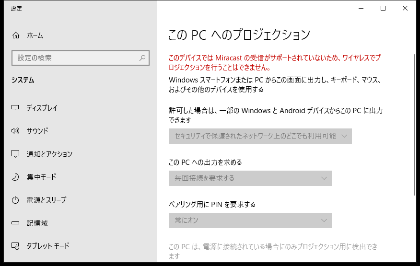Viewport: 420px width, 266px height.
Task: Click the search magnifier icon
Action: coord(142,58)
